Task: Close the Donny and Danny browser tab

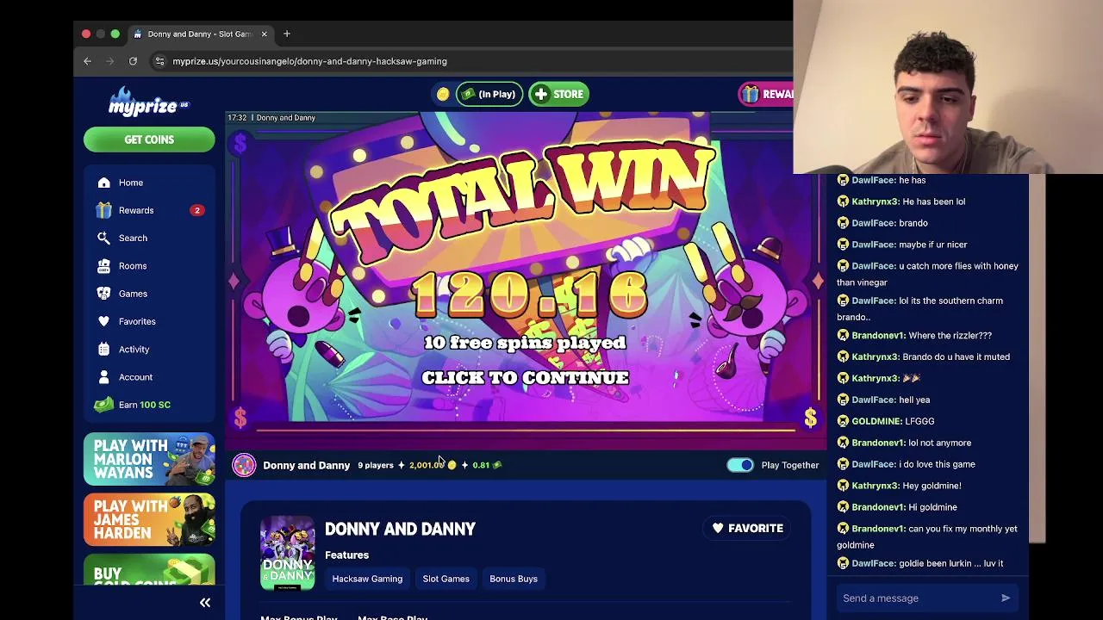Action: pos(264,34)
